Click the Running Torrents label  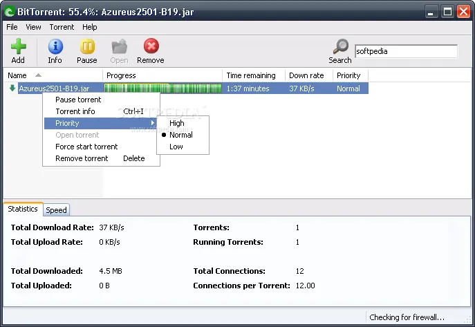(x=228, y=242)
